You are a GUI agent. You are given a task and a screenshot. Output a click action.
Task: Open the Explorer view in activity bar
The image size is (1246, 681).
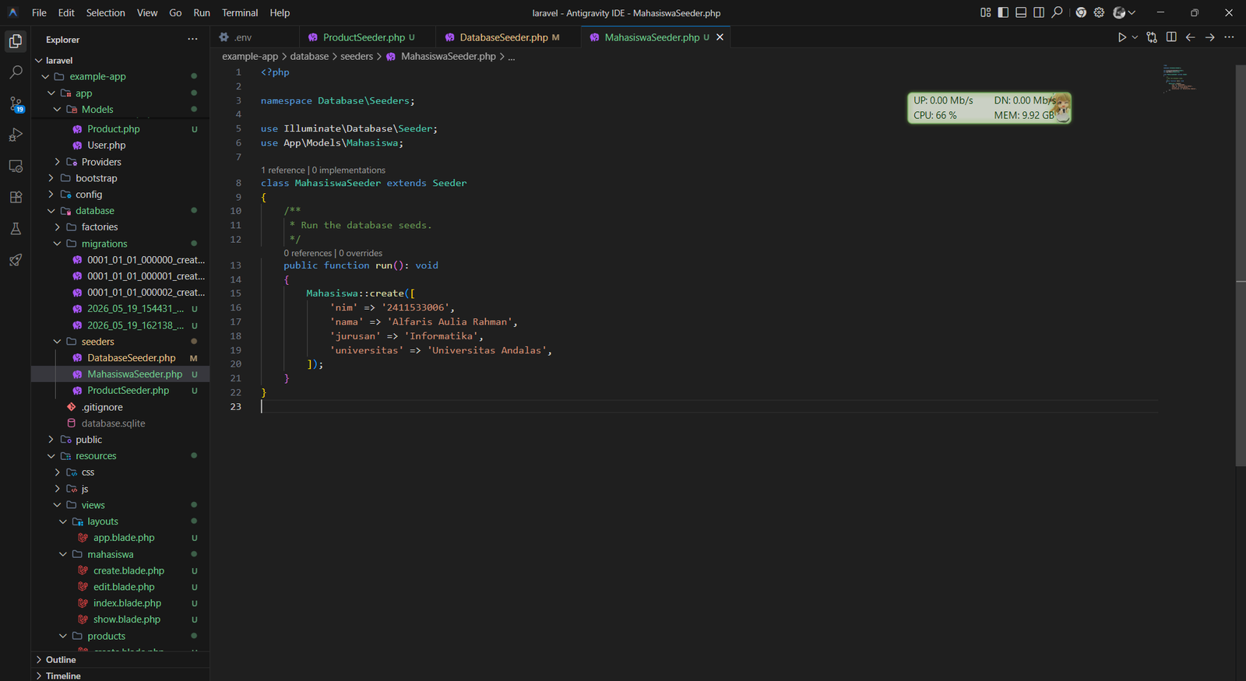click(x=16, y=41)
